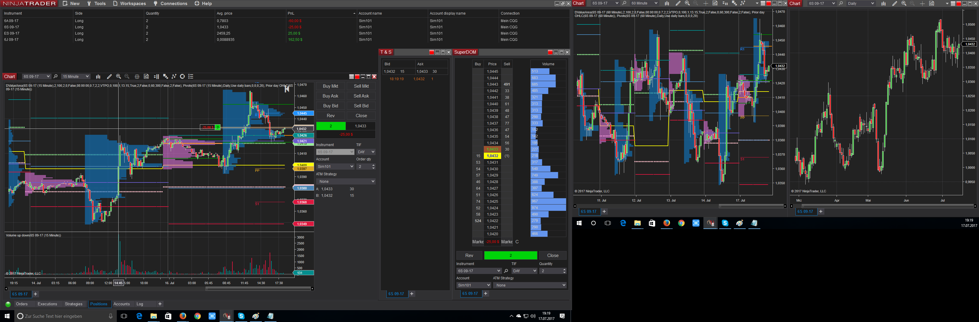The width and height of the screenshot is (979, 322).
Task: Expand Chart Trader TIF DAY dropdown
Action: tap(366, 152)
